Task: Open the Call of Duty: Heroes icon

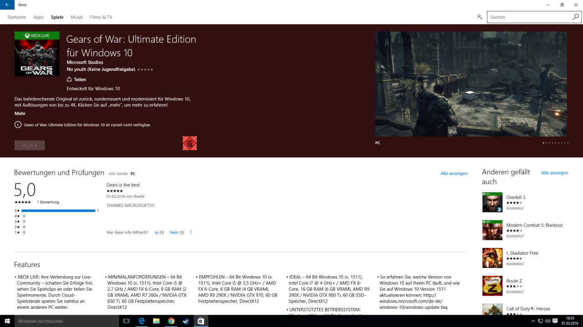Action: pyautogui.click(x=492, y=309)
